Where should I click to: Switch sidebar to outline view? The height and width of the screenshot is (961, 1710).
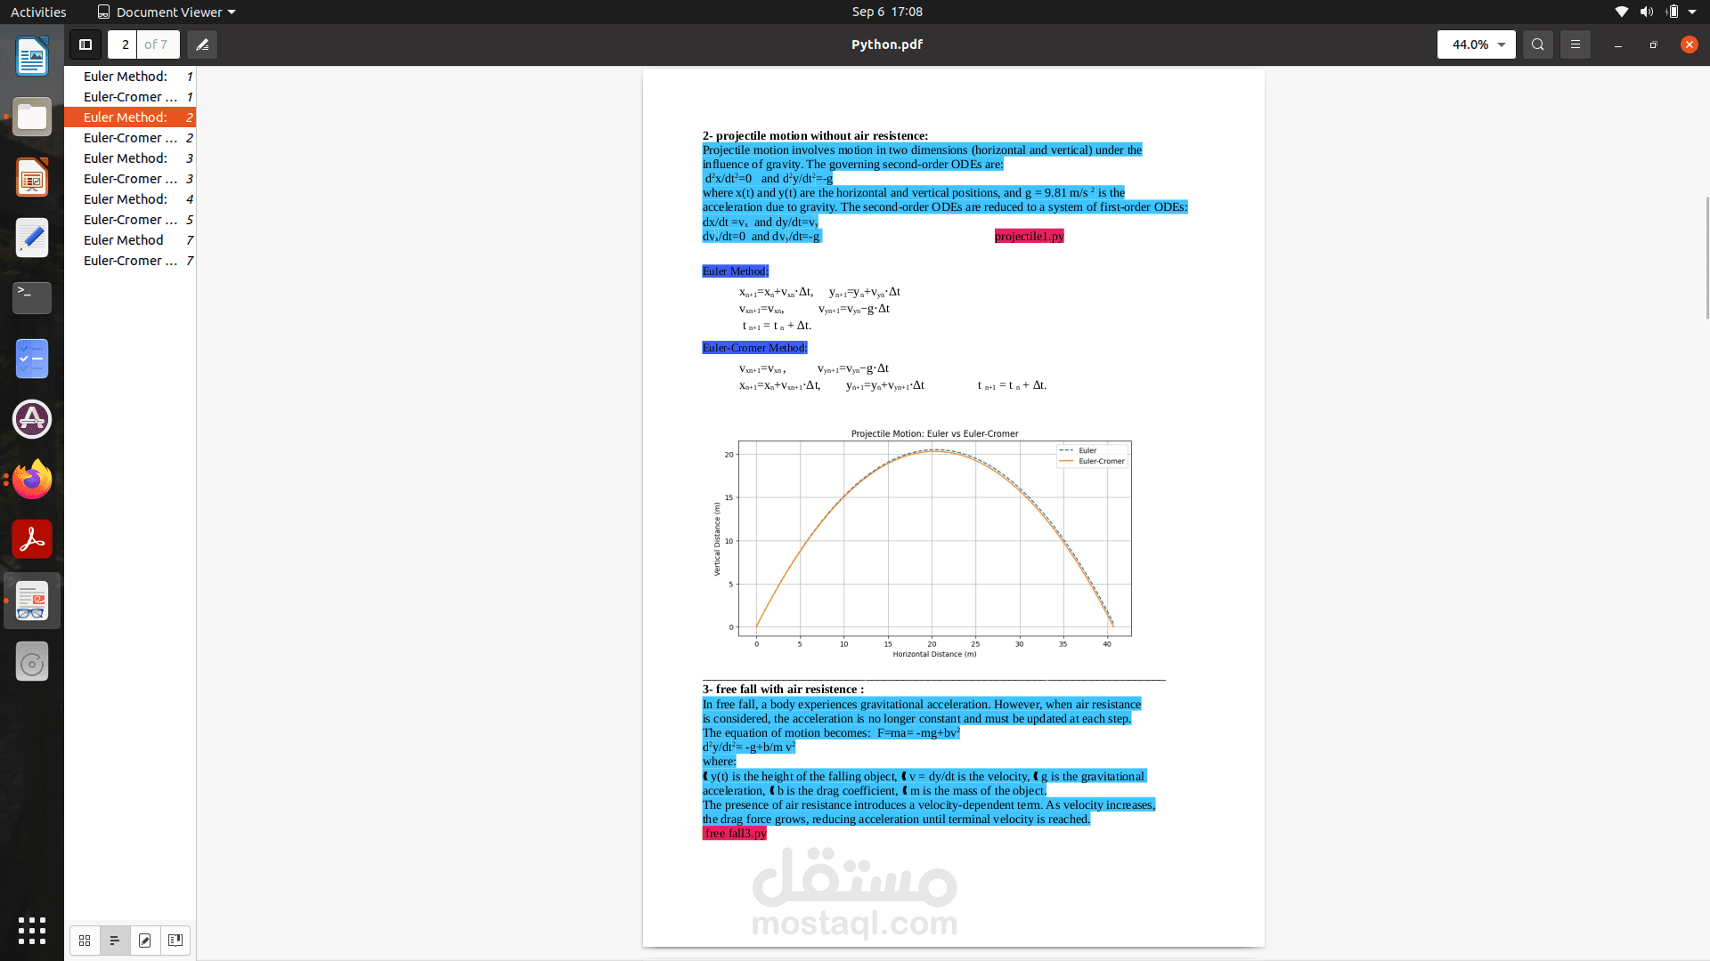pyautogui.click(x=115, y=941)
